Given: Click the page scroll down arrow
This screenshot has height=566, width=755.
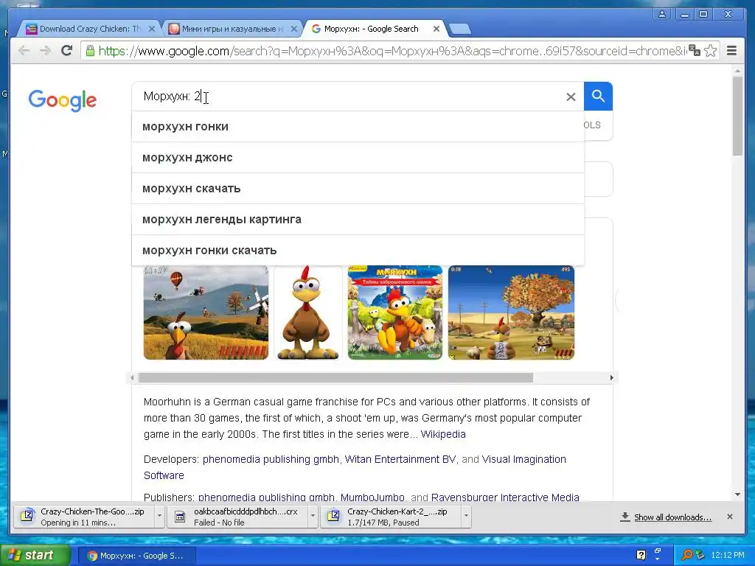Looking at the screenshot, I should click(737, 495).
